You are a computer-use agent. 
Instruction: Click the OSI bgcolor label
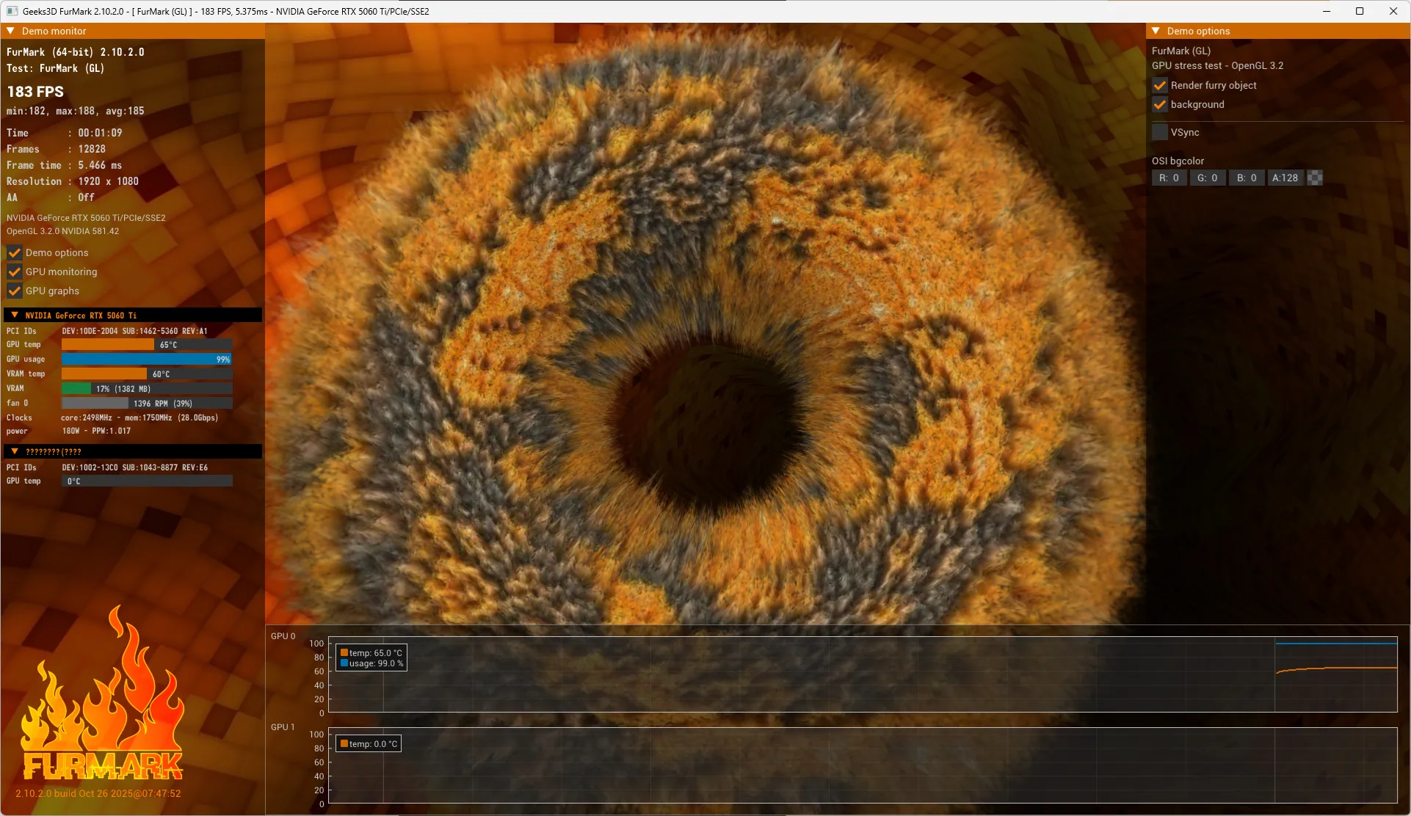click(1178, 161)
